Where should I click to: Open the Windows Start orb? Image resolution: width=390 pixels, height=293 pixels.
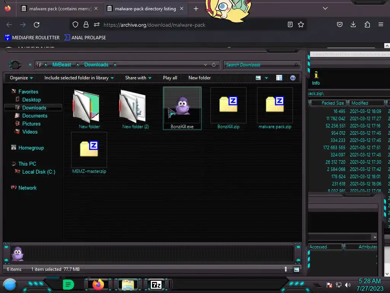(10, 285)
